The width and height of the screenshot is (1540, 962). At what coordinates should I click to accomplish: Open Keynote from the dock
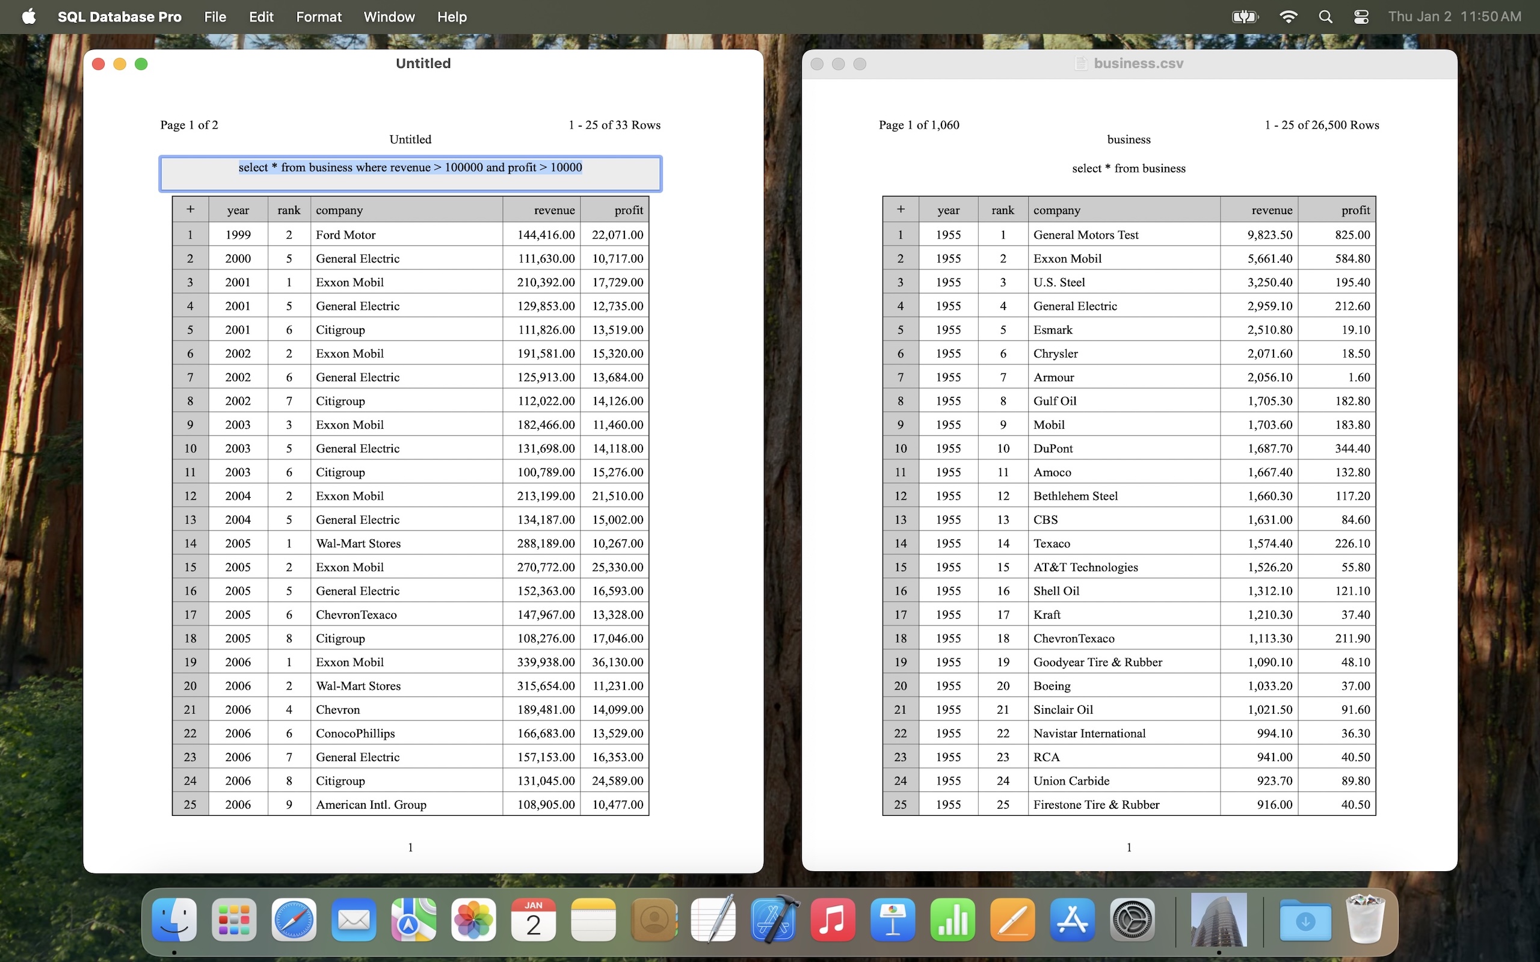coord(892,920)
